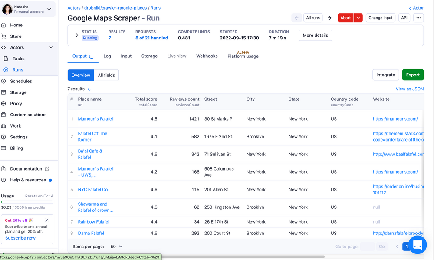Open the Platform usage tab
The image size is (434, 260).
point(243,57)
